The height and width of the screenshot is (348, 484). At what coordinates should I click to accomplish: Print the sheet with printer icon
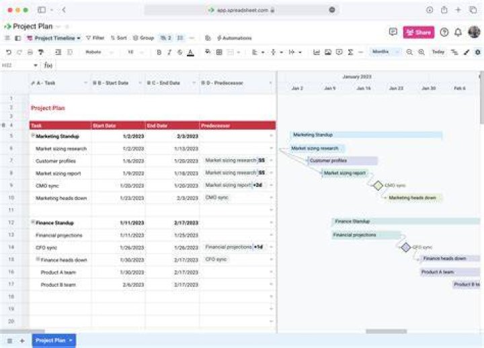(x=30, y=52)
